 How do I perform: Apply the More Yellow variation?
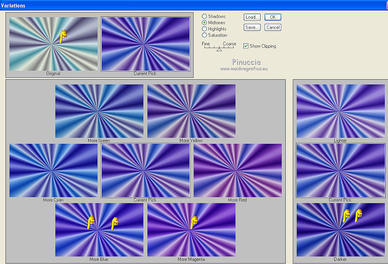point(191,111)
